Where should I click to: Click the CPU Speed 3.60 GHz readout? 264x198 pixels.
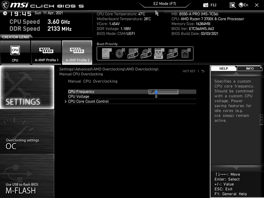click(40, 22)
